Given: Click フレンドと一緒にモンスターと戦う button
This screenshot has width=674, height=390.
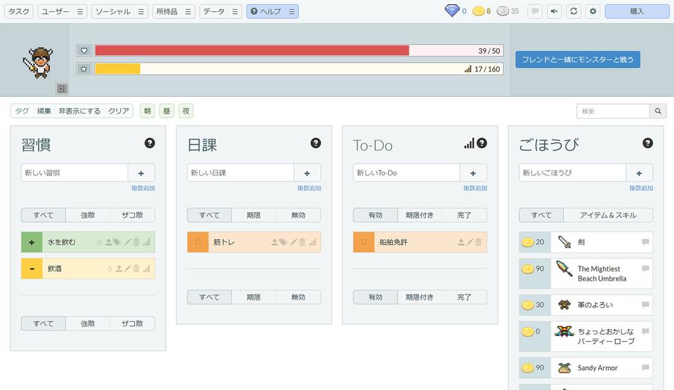Looking at the screenshot, I should 578,60.
